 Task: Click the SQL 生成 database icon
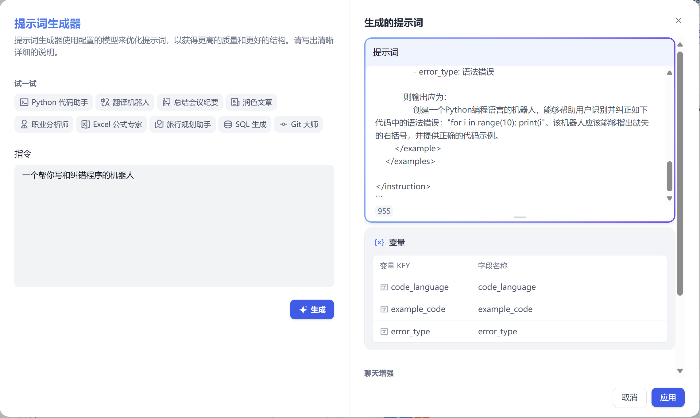pyautogui.click(x=227, y=124)
